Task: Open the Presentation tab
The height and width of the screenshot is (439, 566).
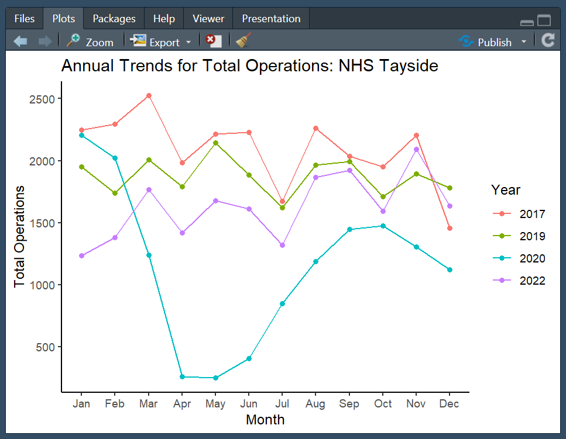Action: click(271, 19)
